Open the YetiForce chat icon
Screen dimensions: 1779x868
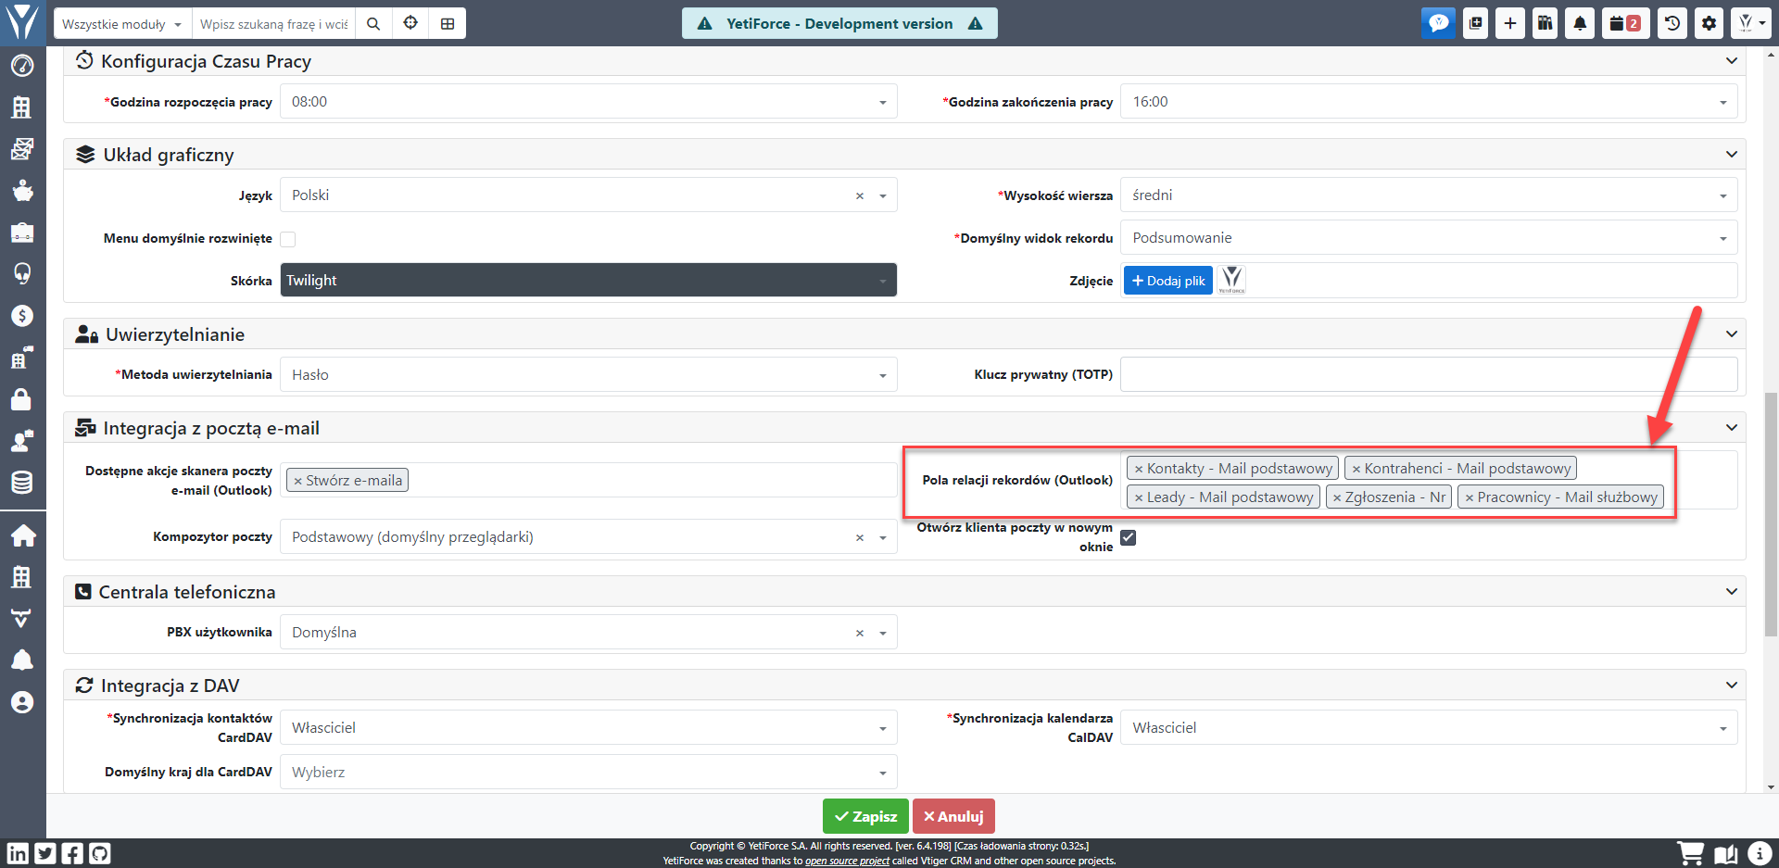[1438, 23]
